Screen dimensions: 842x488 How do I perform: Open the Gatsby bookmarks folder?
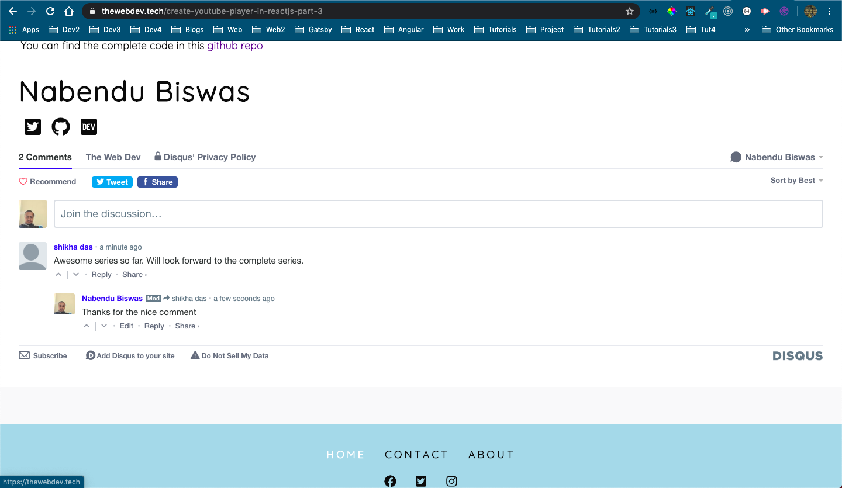pos(313,29)
